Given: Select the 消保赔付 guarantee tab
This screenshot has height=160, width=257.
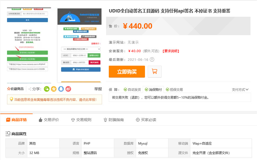Looking at the screenshot, I should (153, 89).
